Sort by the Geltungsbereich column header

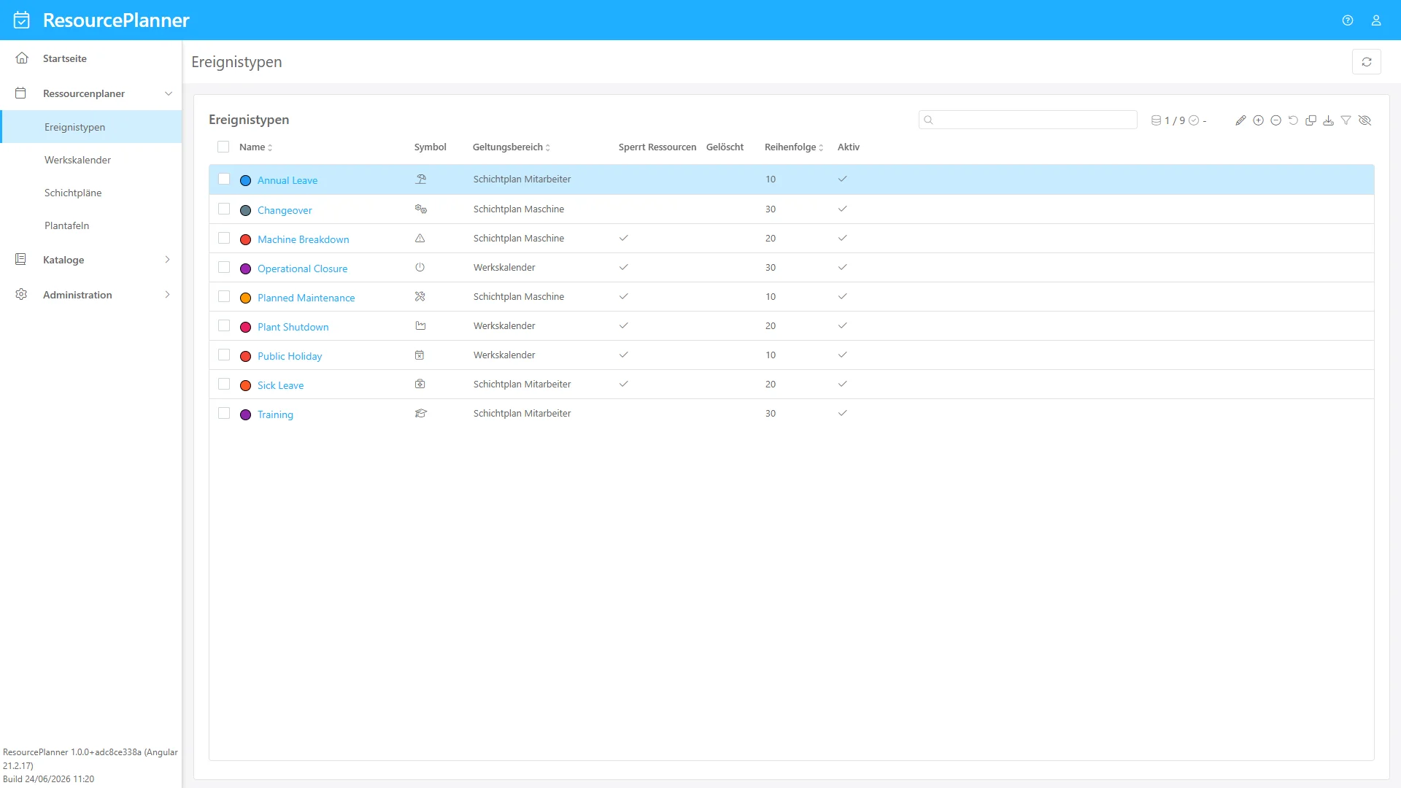click(x=511, y=147)
